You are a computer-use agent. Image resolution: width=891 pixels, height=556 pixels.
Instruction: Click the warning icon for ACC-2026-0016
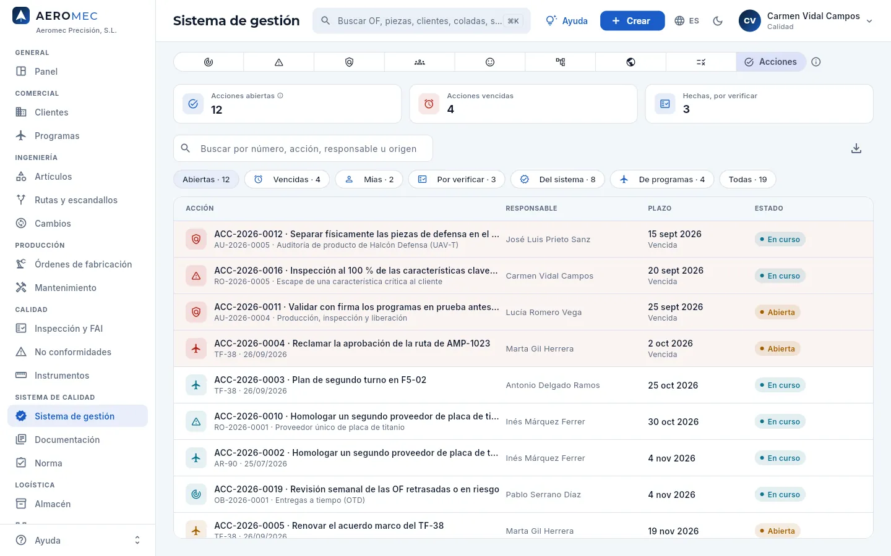tap(196, 276)
